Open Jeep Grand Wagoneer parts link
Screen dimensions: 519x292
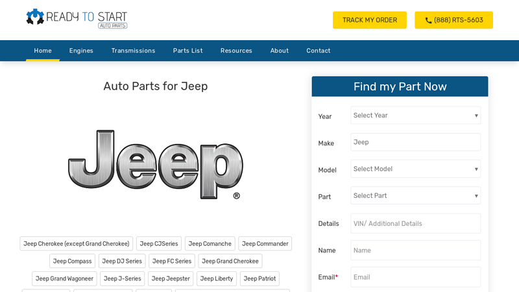[64, 279]
